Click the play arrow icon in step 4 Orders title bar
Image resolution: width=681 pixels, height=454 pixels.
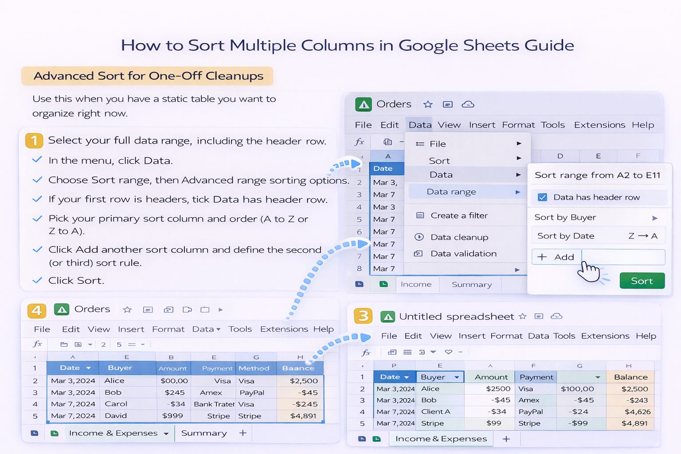[220, 309]
